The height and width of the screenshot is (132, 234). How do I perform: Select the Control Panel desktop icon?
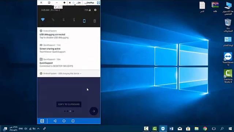click(228, 41)
